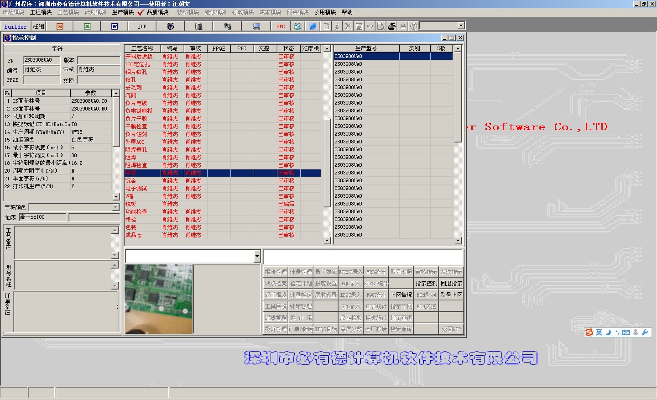Open the 品质模块 menu
This screenshot has width=657, height=400.
[x=157, y=12]
